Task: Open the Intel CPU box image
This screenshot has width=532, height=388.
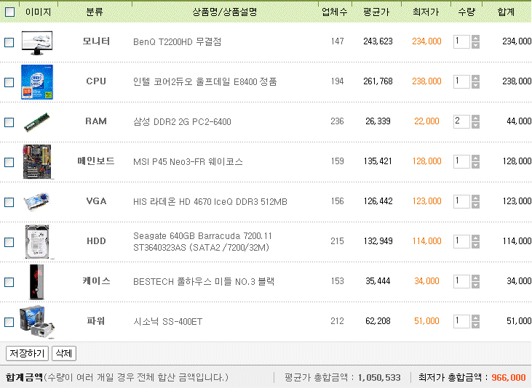Action: (37, 82)
